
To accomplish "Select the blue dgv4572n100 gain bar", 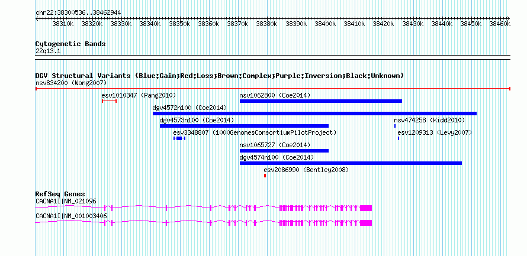I will [x=314, y=114].
